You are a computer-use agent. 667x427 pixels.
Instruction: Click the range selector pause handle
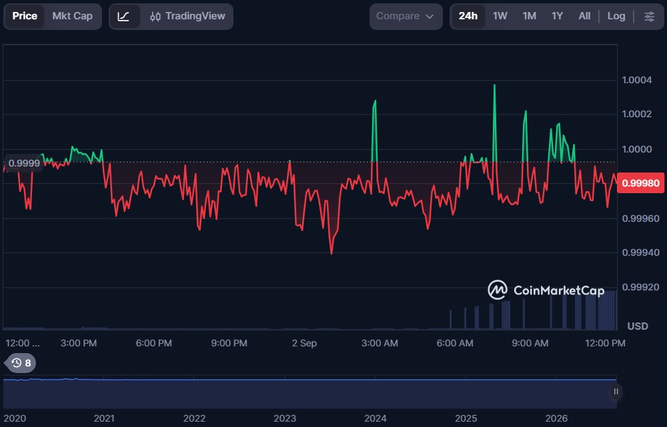(616, 391)
